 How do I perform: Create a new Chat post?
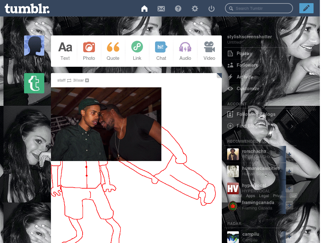pyautogui.click(x=161, y=51)
